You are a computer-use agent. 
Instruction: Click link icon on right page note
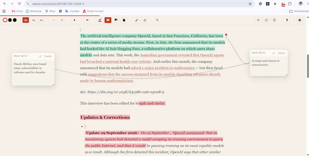(x=273, y=53)
